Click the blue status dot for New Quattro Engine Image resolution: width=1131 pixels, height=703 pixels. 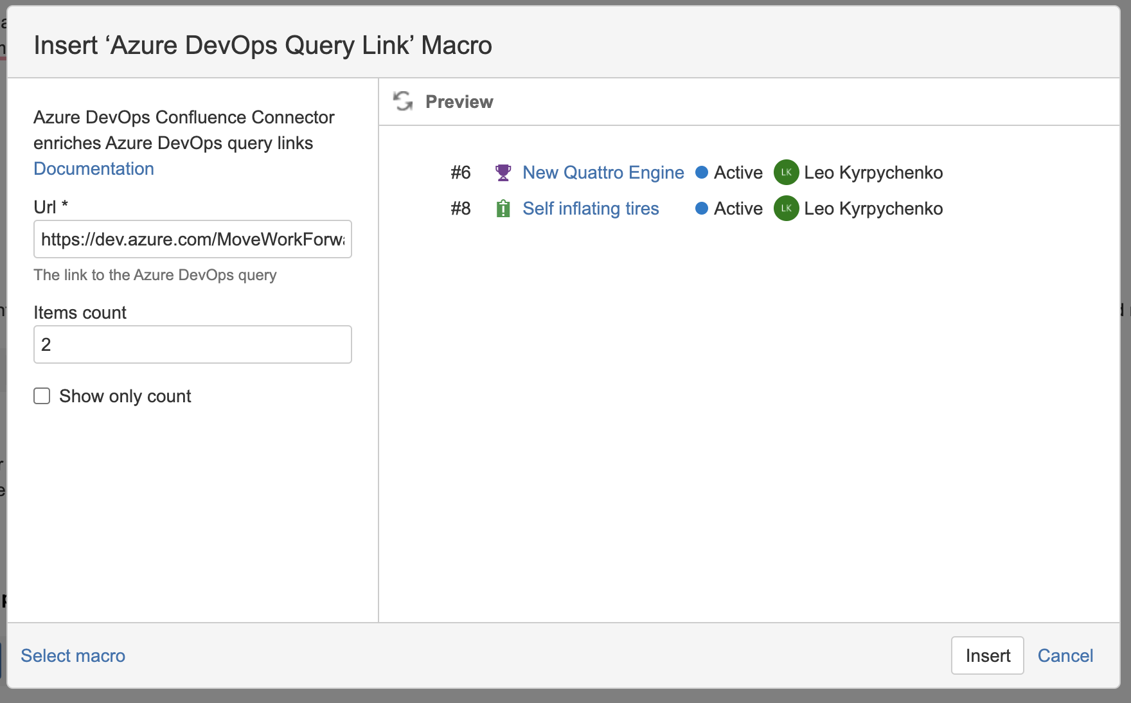coord(702,172)
